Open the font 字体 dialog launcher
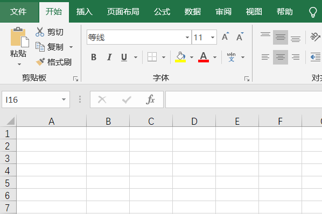The image size is (322, 214). point(247,79)
